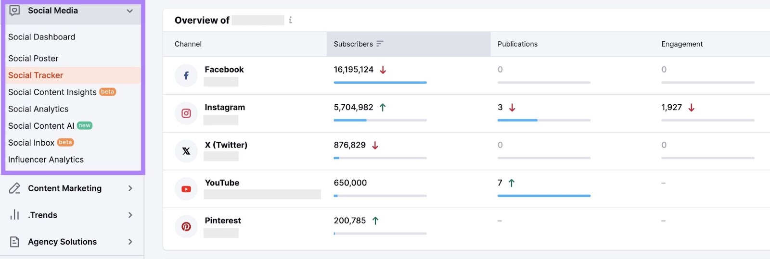Click YouTube subscribers value 650,000
770x259 pixels.
(350, 183)
